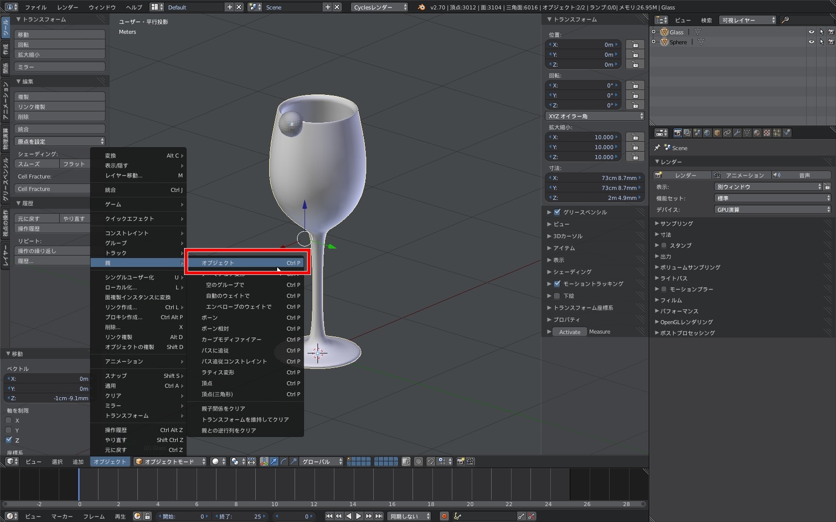836x522 pixels.
Task: Click the pin icon beside Scene
Action: point(657,148)
